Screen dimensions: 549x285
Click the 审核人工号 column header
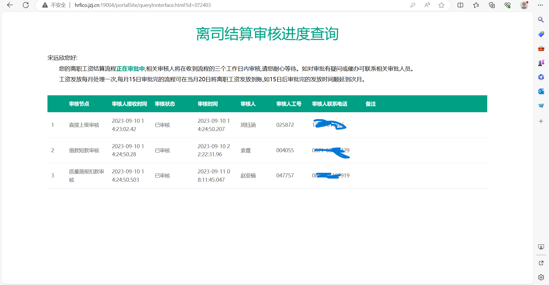[289, 104]
